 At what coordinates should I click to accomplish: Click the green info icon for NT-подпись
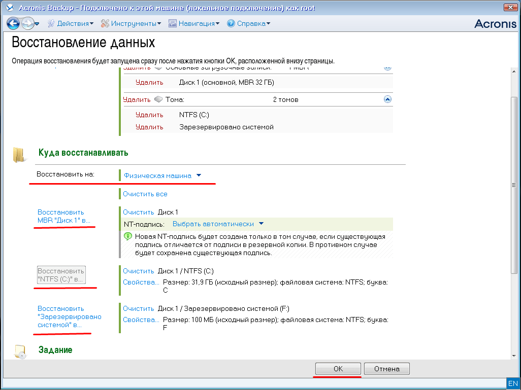click(127, 237)
